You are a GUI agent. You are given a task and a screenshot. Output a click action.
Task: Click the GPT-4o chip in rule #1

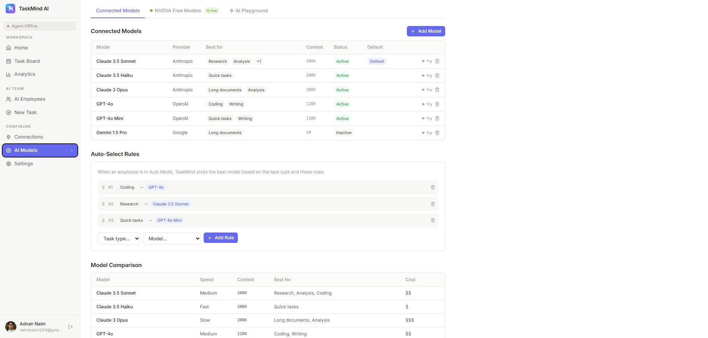156,188
